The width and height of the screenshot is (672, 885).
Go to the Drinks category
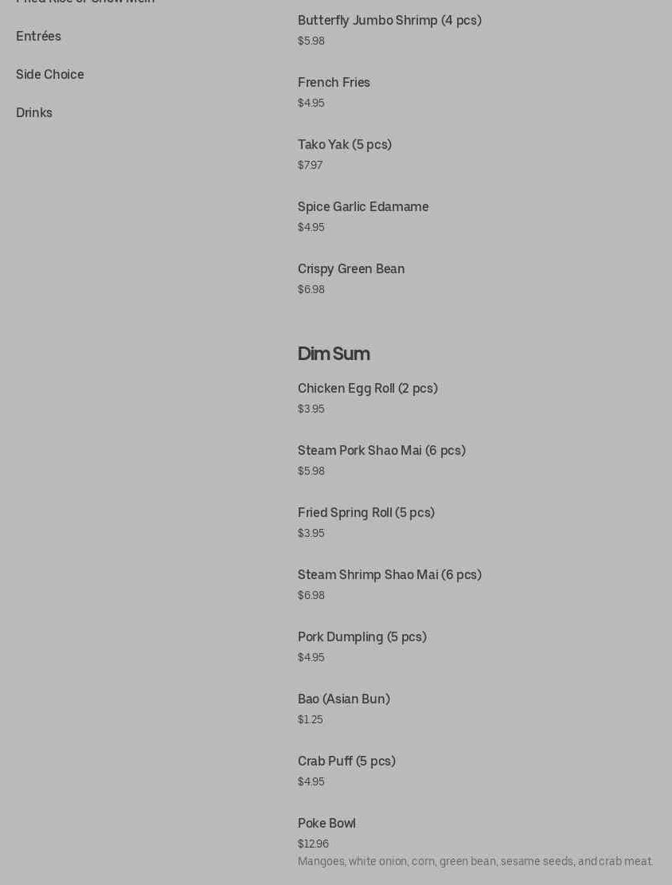[34, 113]
